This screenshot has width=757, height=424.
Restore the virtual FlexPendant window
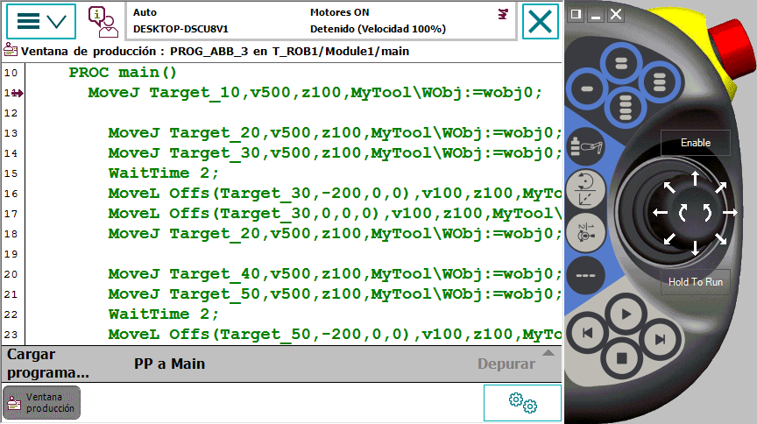(576, 14)
